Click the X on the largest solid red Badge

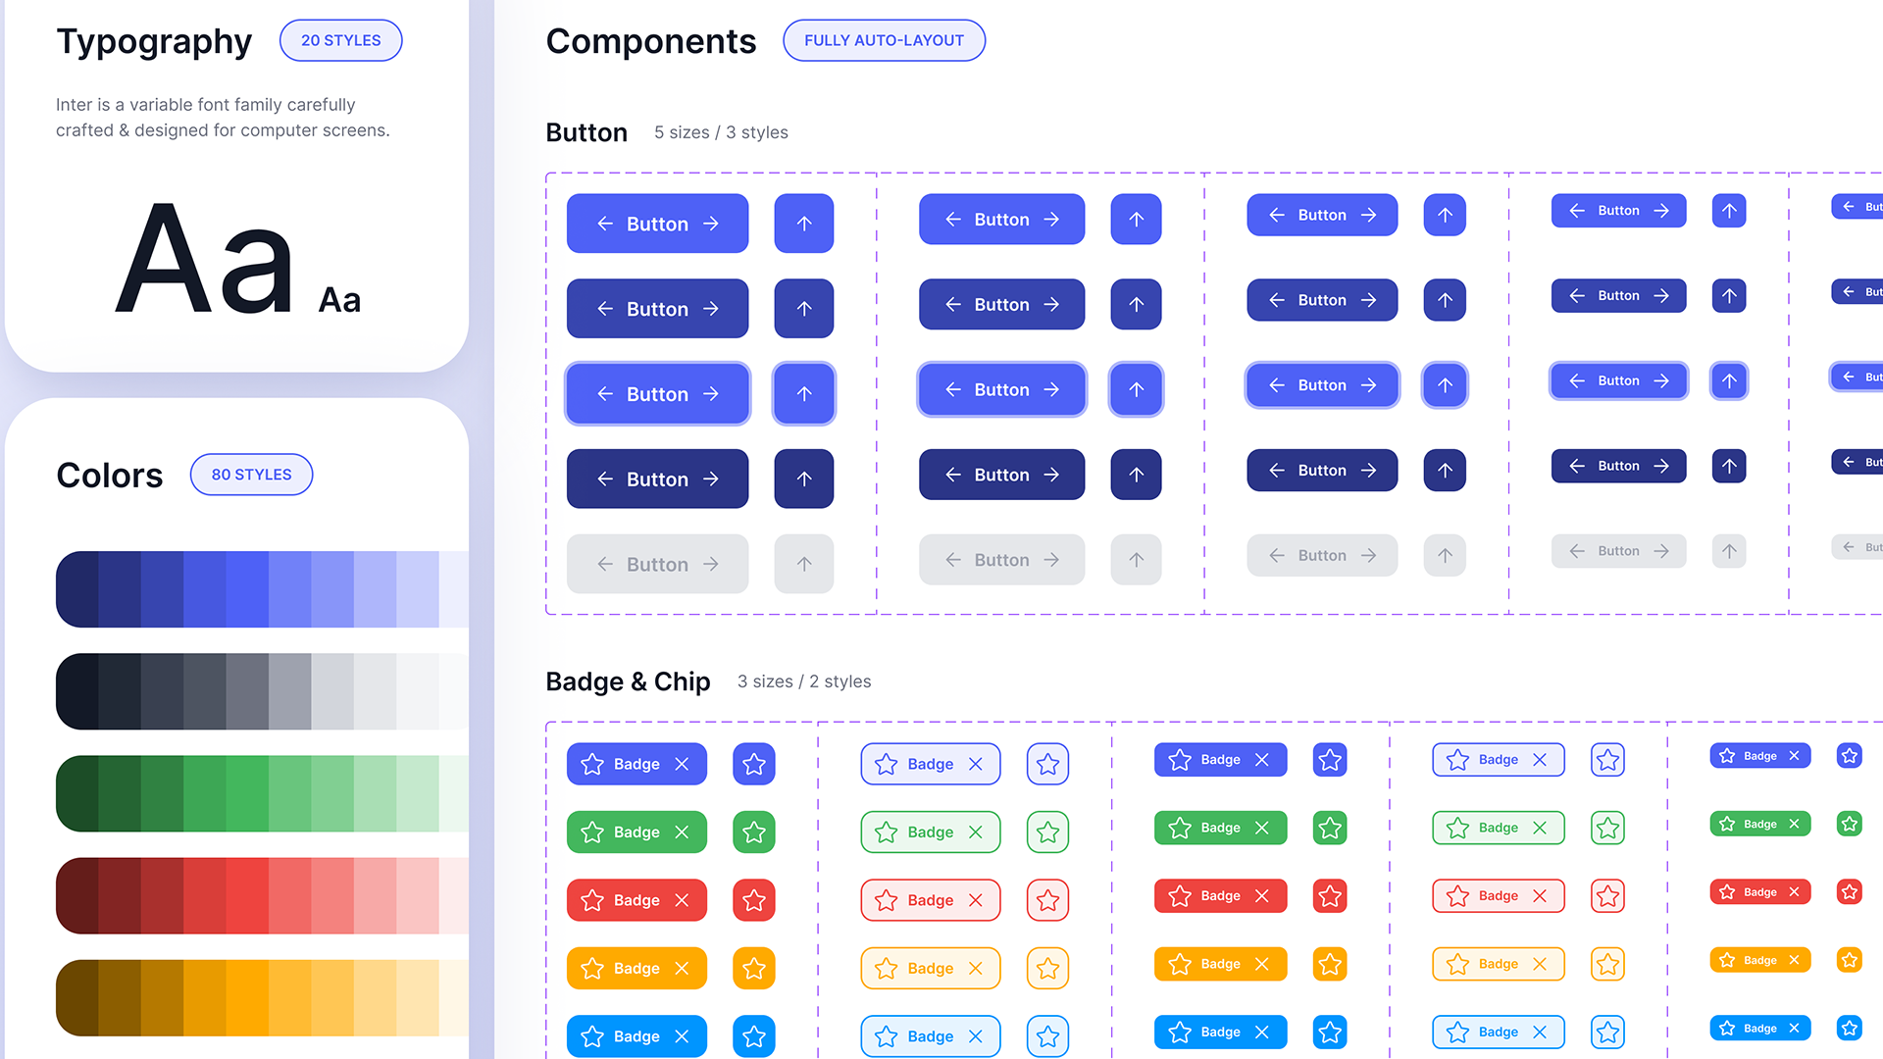point(683,900)
